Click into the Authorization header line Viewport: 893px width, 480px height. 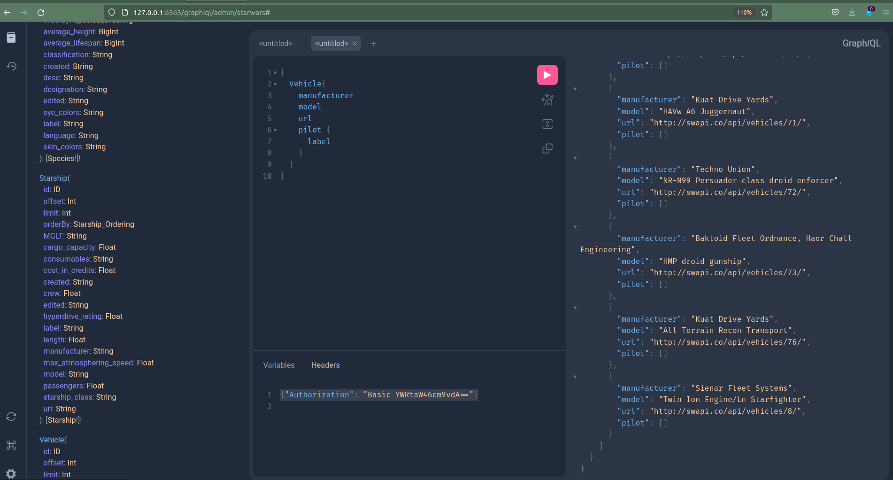tap(379, 395)
